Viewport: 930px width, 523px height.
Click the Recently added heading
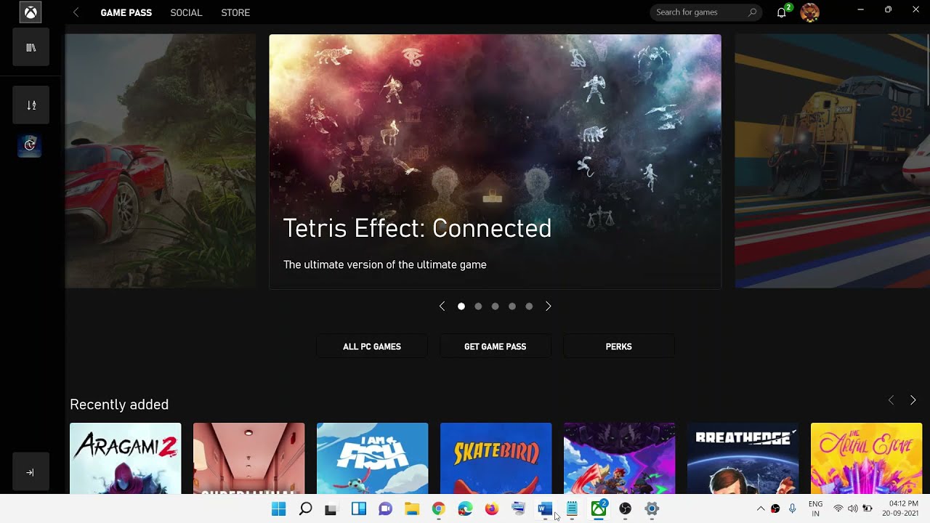119,405
